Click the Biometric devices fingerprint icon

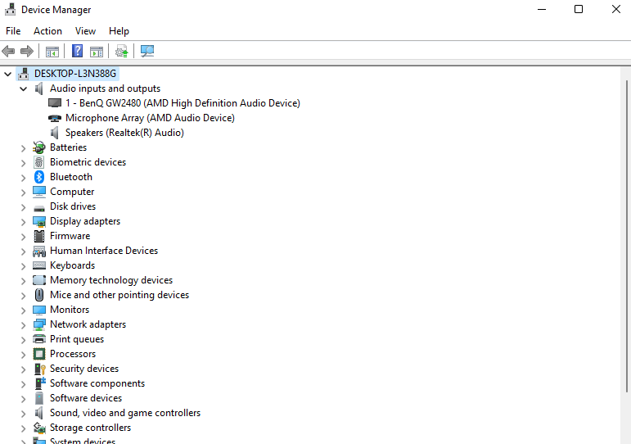point(39,162)
